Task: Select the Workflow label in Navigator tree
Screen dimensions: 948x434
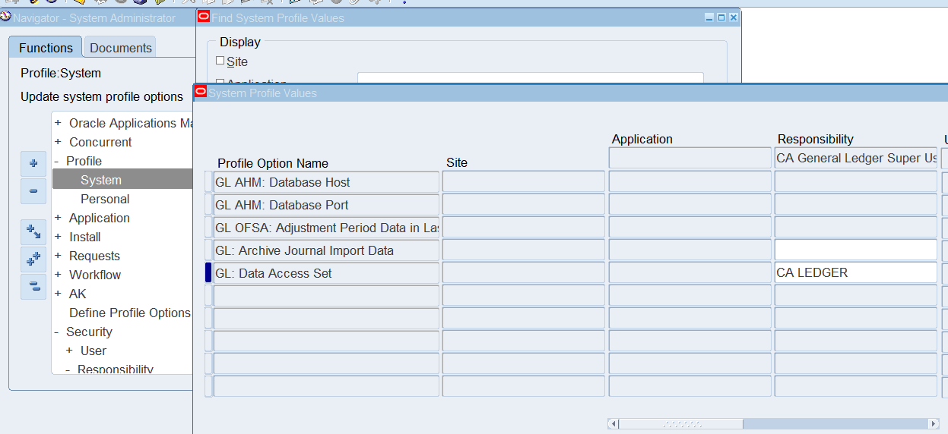Action: [x=95, y=275]
